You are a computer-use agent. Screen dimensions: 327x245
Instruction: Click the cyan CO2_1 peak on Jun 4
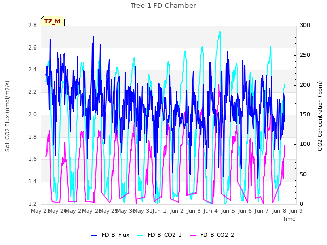pos(220,32)
